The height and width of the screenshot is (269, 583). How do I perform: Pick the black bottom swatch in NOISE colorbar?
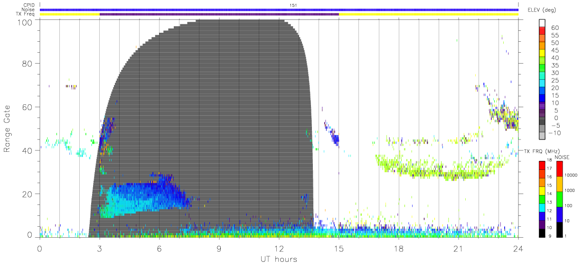tap(559, 230)
